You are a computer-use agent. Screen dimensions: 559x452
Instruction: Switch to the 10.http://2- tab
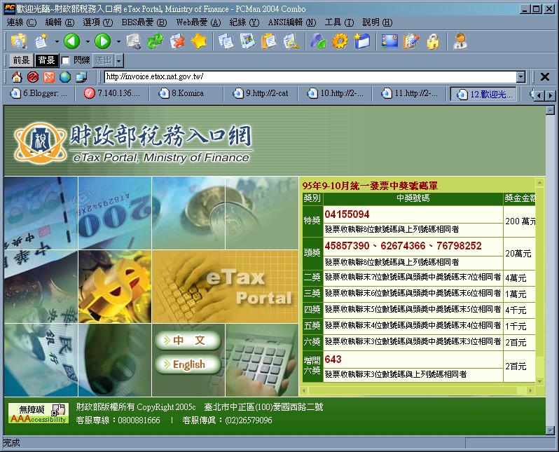pyautogui.click(x=336, y=93)
